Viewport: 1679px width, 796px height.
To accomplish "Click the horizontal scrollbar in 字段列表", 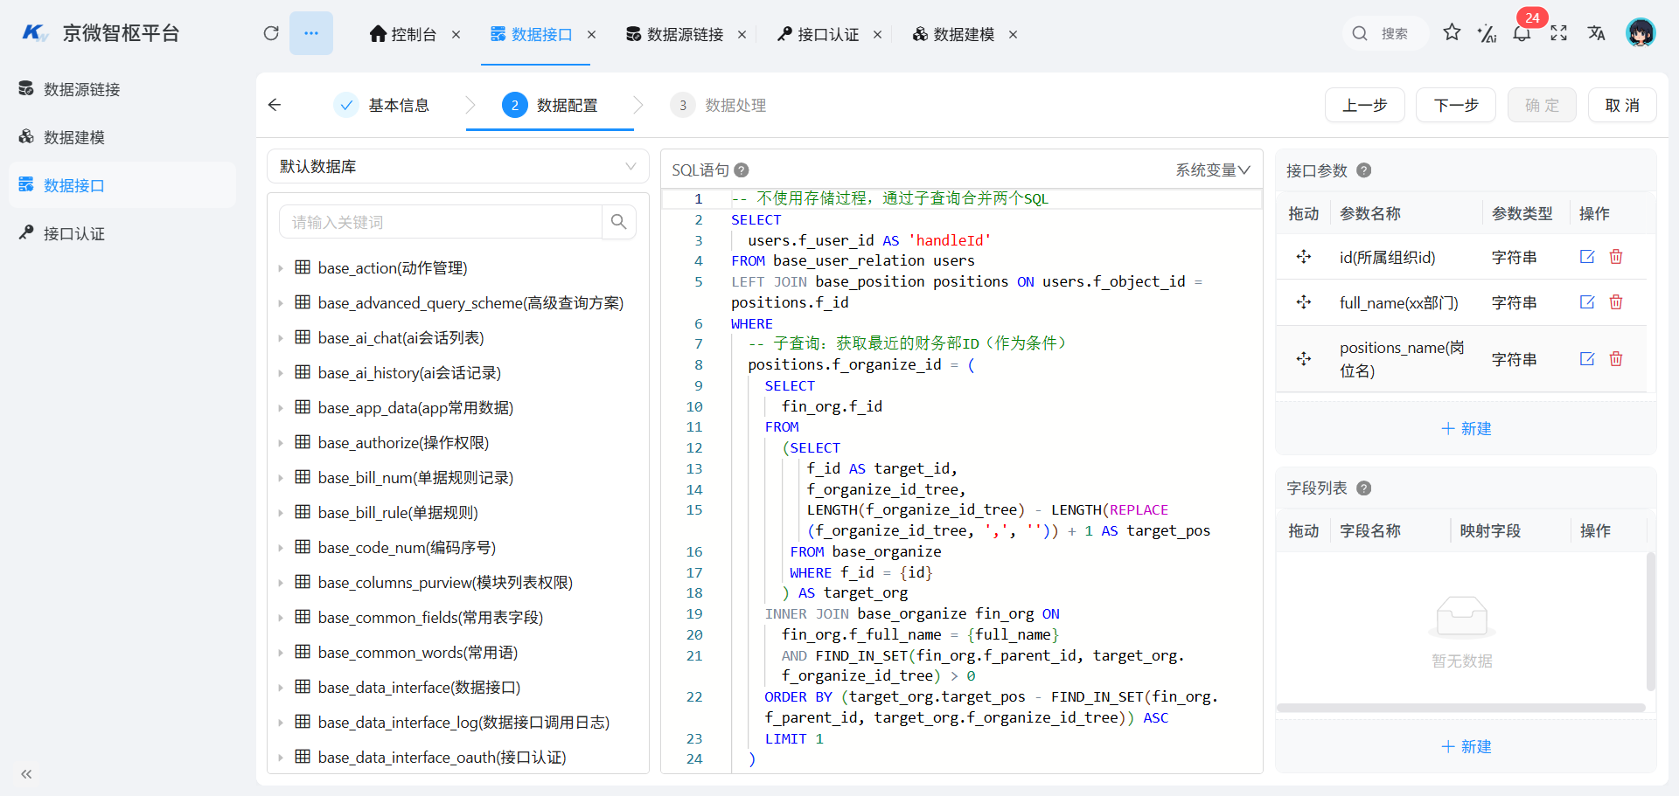I will coord(1460,708).
